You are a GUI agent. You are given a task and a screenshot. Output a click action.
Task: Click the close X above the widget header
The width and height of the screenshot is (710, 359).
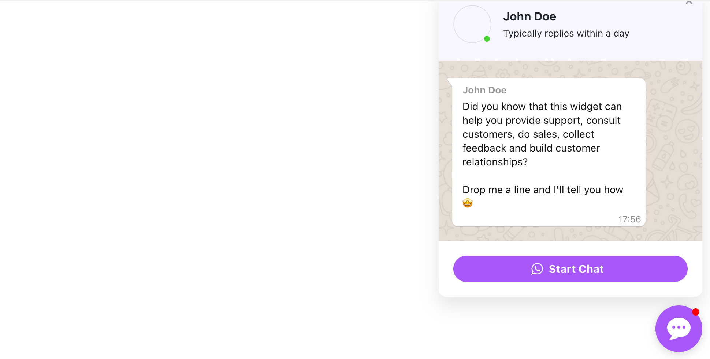coord(689,2)
